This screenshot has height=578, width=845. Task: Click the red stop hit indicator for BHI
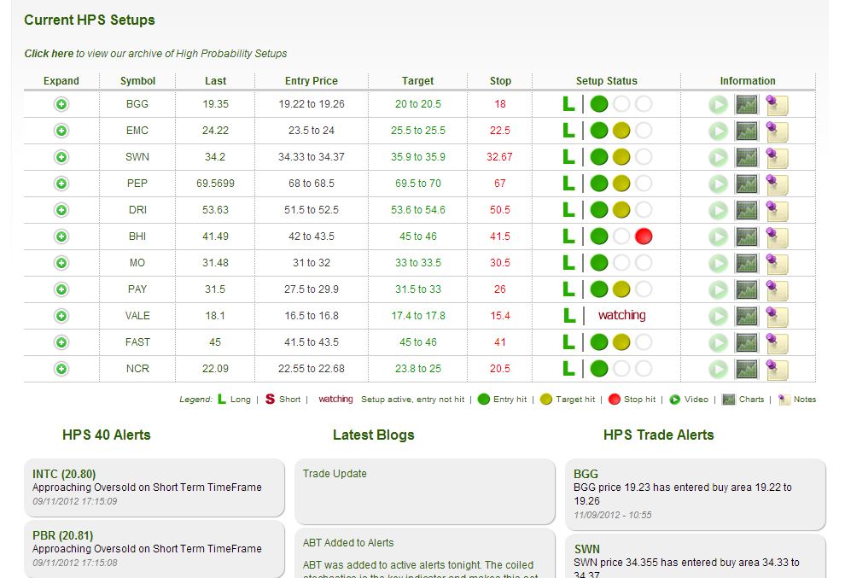pyautogui.click(x=644, y=236)
